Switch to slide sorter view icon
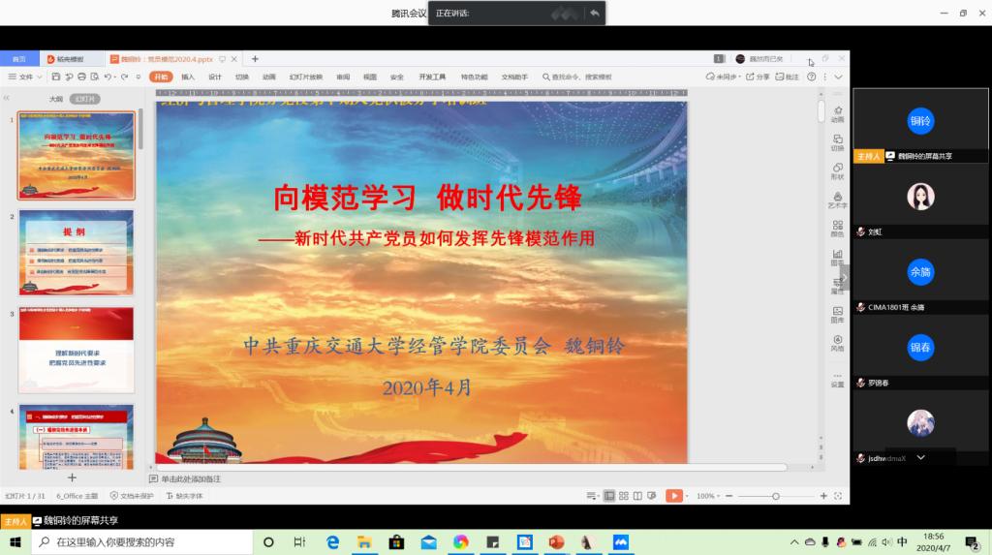Screen dimensions: 992x555 [x=625, y=496]
